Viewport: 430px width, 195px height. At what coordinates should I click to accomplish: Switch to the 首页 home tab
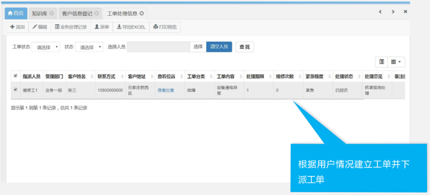[x=15, y=13]
